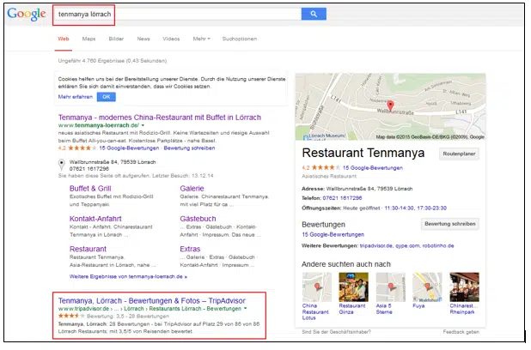Image resolution: width=531 pixels, height=350 pixels.
Task: Open 15 Google-Bewertungen under first result
Action: pos(129,148)
